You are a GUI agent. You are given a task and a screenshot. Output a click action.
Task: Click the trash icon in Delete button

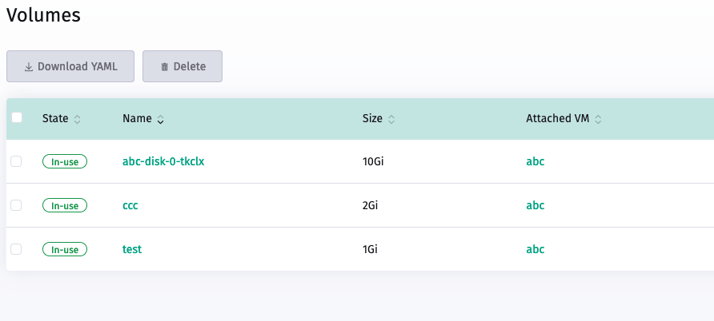pyautogui.click(x=165, y=67)
